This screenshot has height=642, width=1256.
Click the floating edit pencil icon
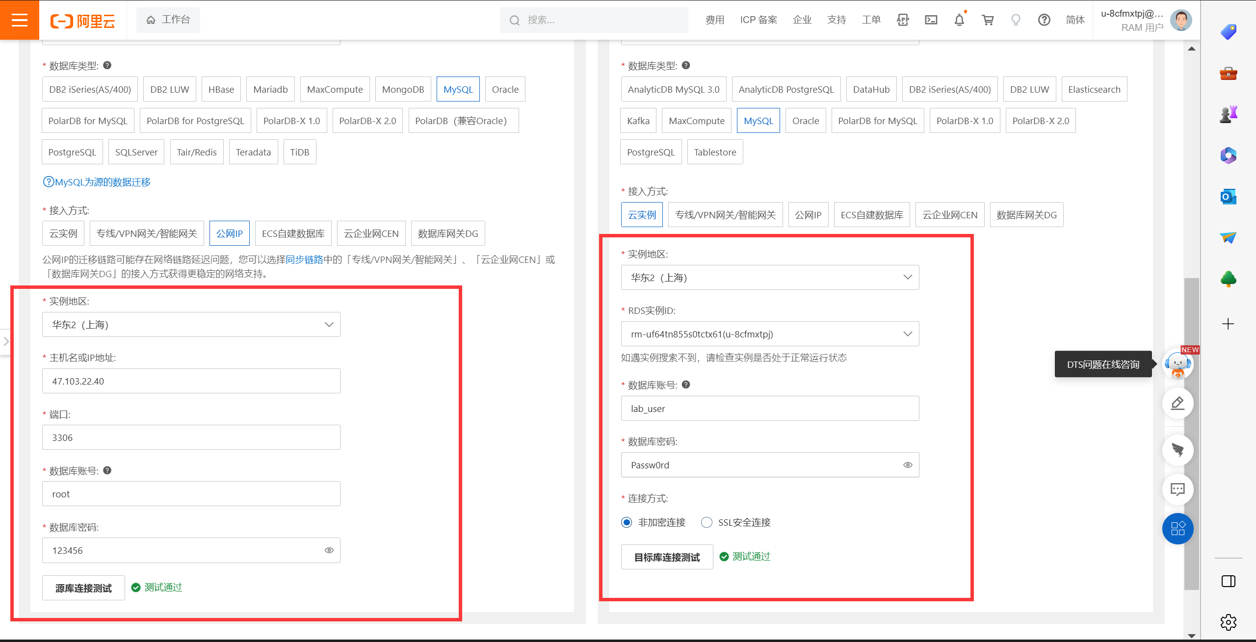(1178, 403)
